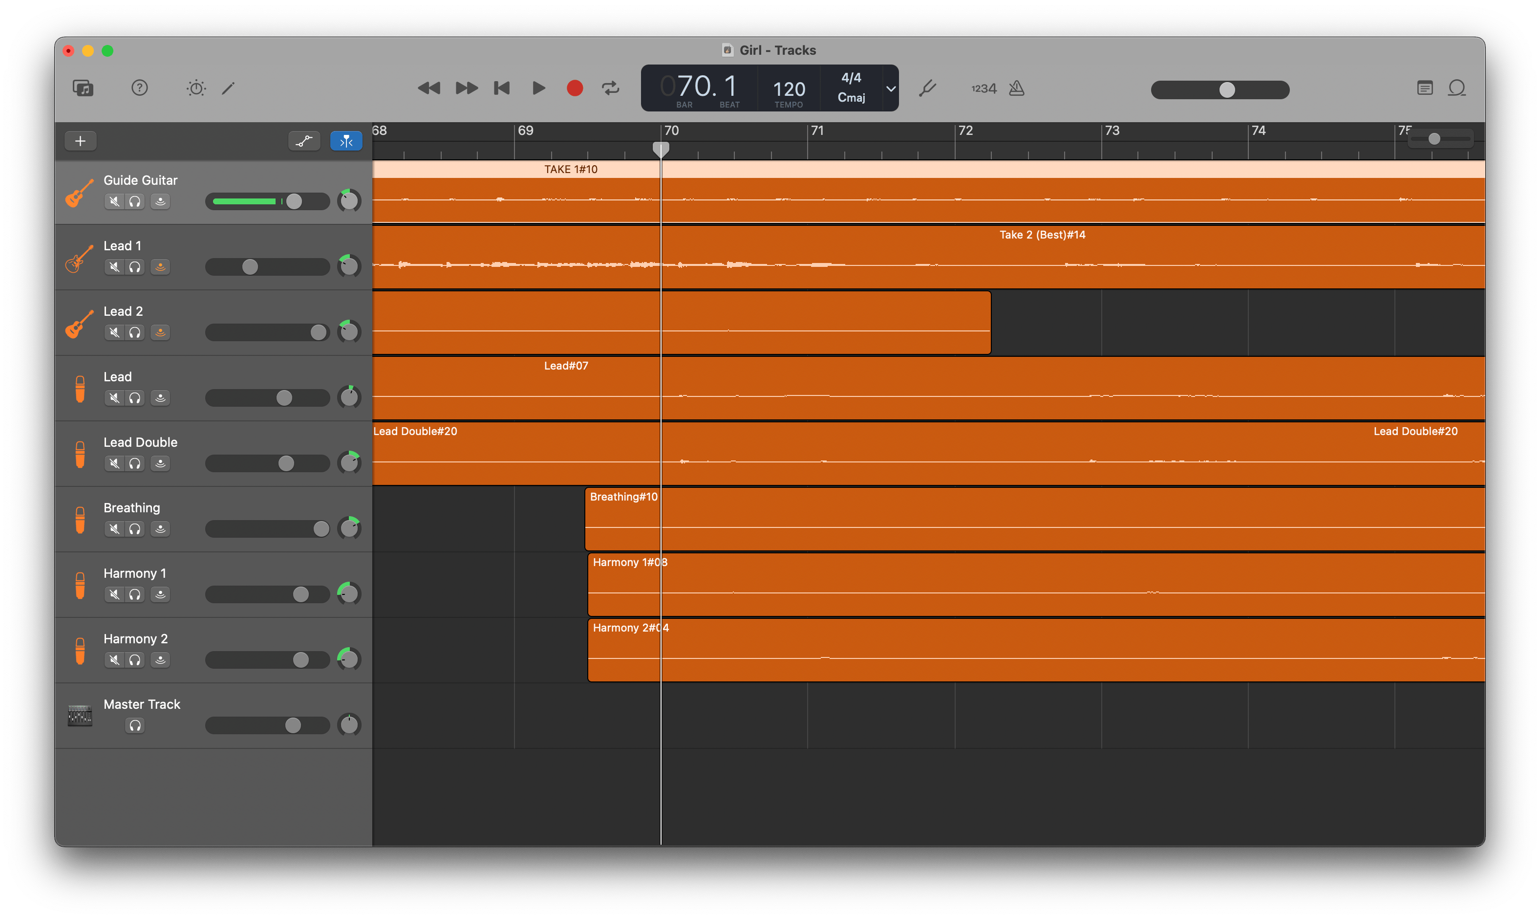Open Smart Controls dial icon
The height and width of the screenshot is (919, 1540).
[x=196, y=88]
